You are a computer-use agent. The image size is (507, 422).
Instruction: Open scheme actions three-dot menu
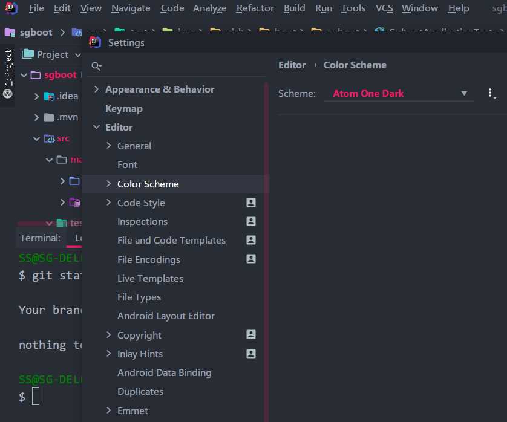(491, 94)
